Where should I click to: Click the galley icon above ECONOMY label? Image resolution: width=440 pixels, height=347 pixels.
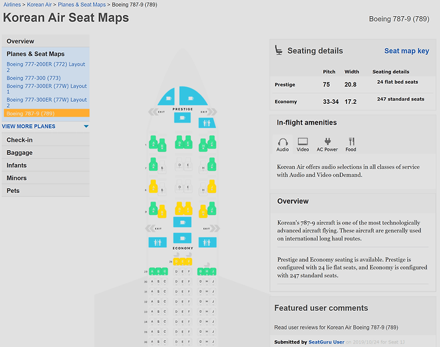click(183, 238)
